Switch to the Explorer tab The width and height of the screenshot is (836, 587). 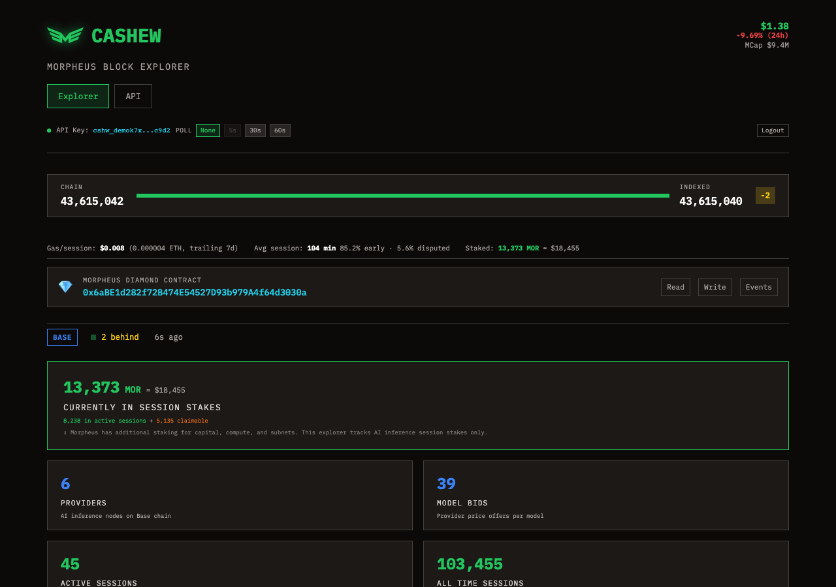pyautogui.click(x=78, y=97)
